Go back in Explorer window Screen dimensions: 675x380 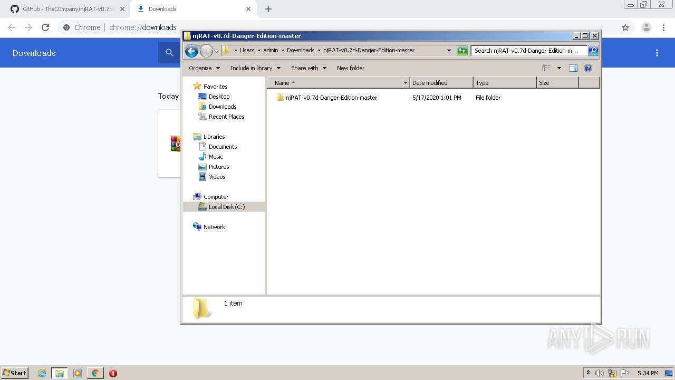coord(191,51)
